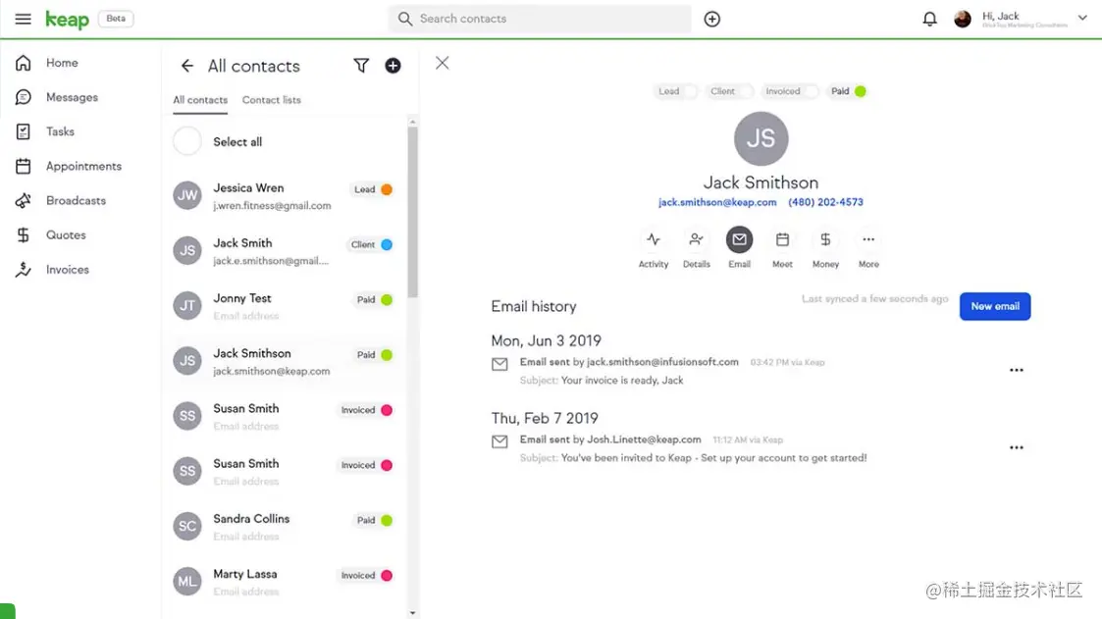This screenshot has width=1102, height=619.
Task: Click the Quotes dollar icon
Action: [x=24, y=234]
